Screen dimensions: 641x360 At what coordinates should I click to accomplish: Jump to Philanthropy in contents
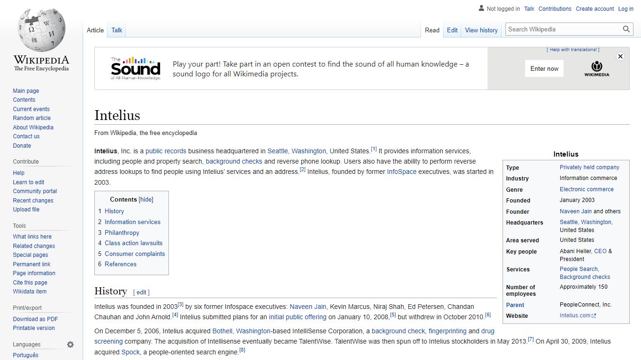coord(122,233)
